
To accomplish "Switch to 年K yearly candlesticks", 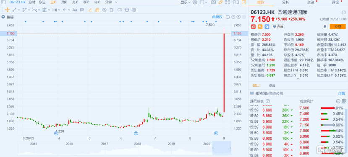I will [x=97, y=2].
